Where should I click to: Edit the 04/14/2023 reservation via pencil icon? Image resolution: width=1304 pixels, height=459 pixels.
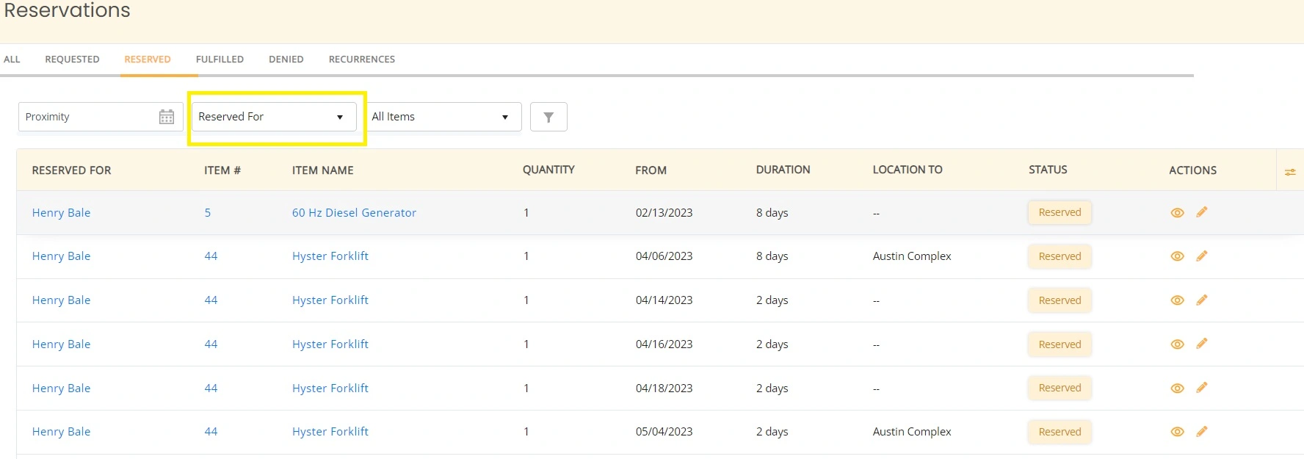coord(1202,300)
